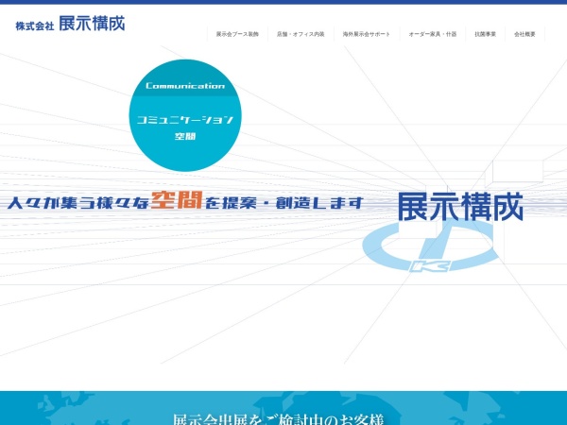
Task: Open オーダー家具・什器 from the nav bar
Action: 432,34
